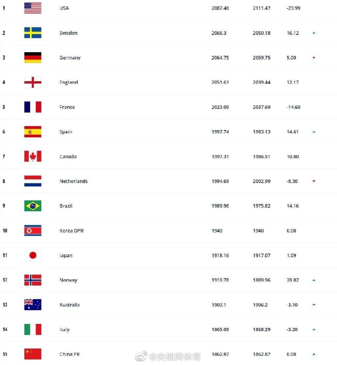The height and width of the screenshot is (365, 337).
Task: Open the England team link
Action: coord(68,82)
